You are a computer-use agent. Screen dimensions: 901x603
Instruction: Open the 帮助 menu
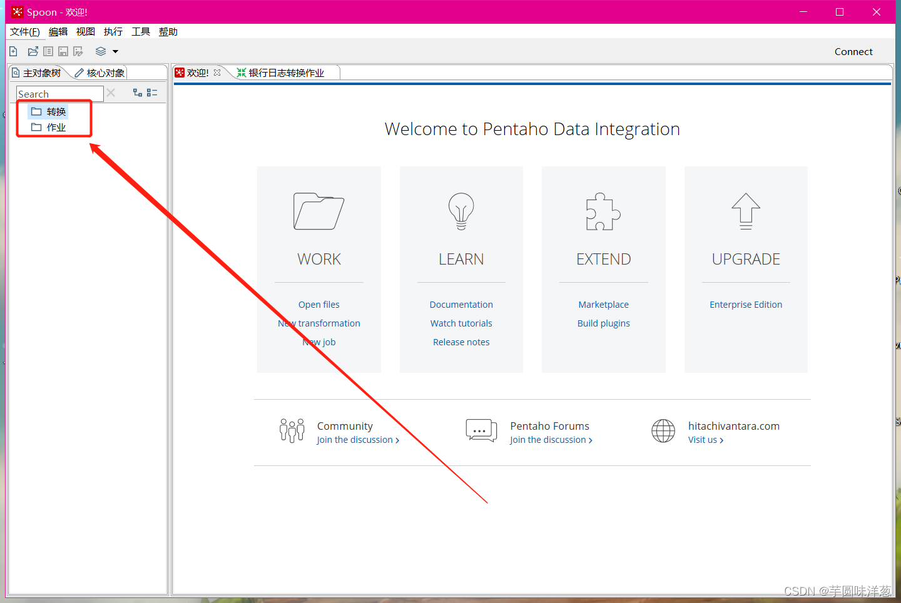(x=168, y=32)
